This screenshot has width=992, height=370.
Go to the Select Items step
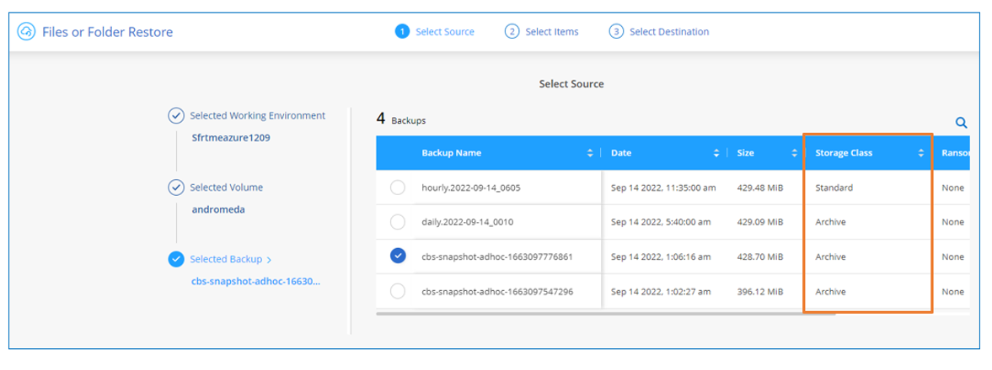click(x=551, y=32)
